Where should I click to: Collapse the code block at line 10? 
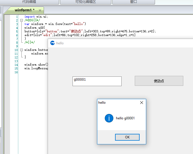point(21,50)
